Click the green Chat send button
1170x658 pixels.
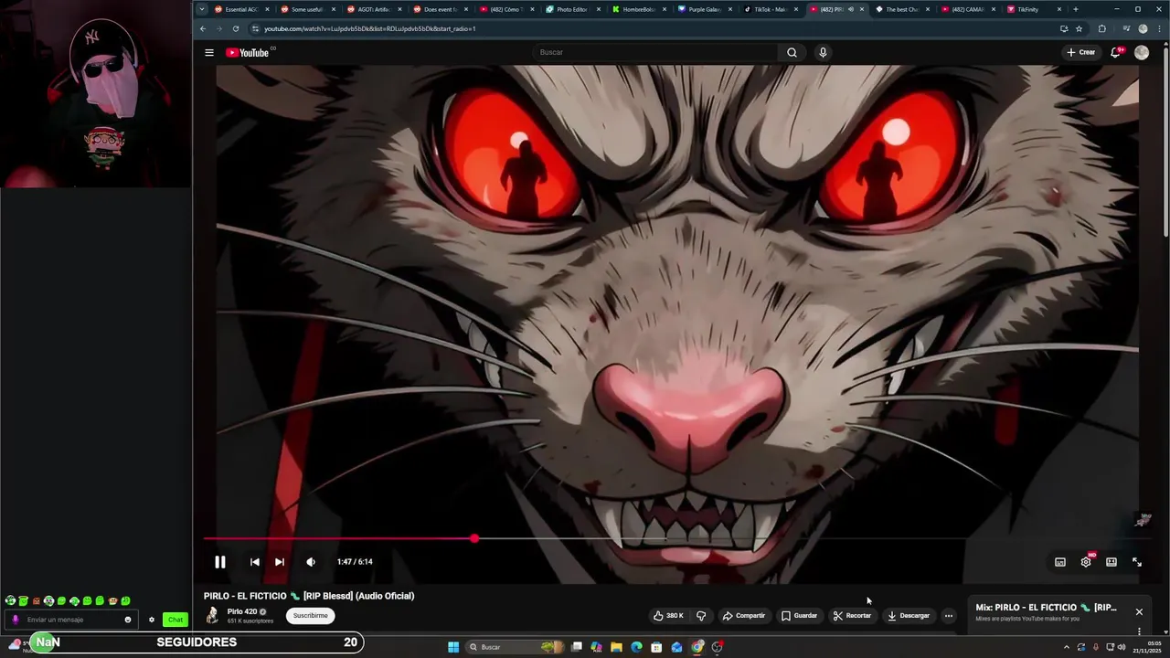pos(175,620)
